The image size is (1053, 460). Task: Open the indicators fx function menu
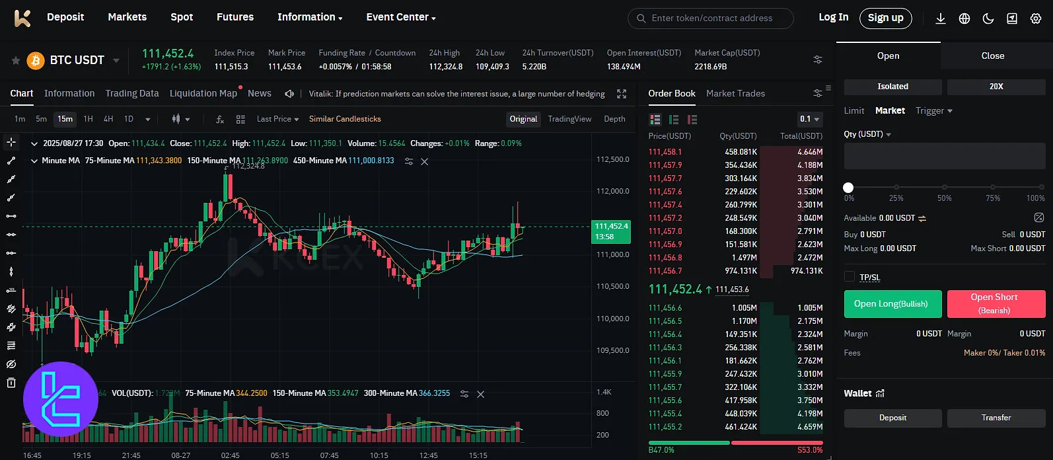tap(220, 119)
